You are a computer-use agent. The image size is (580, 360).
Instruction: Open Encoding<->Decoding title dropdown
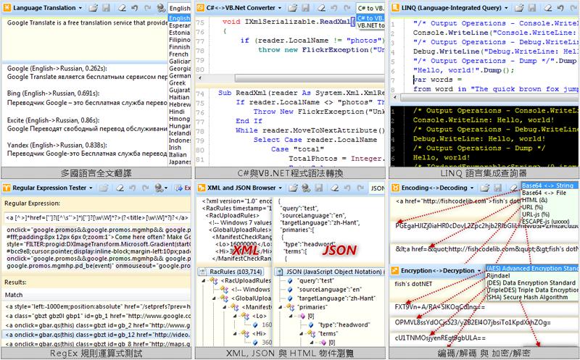click(x=472, y=188)
